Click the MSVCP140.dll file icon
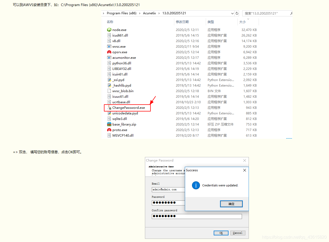329x242 pixels. point(109,136)
